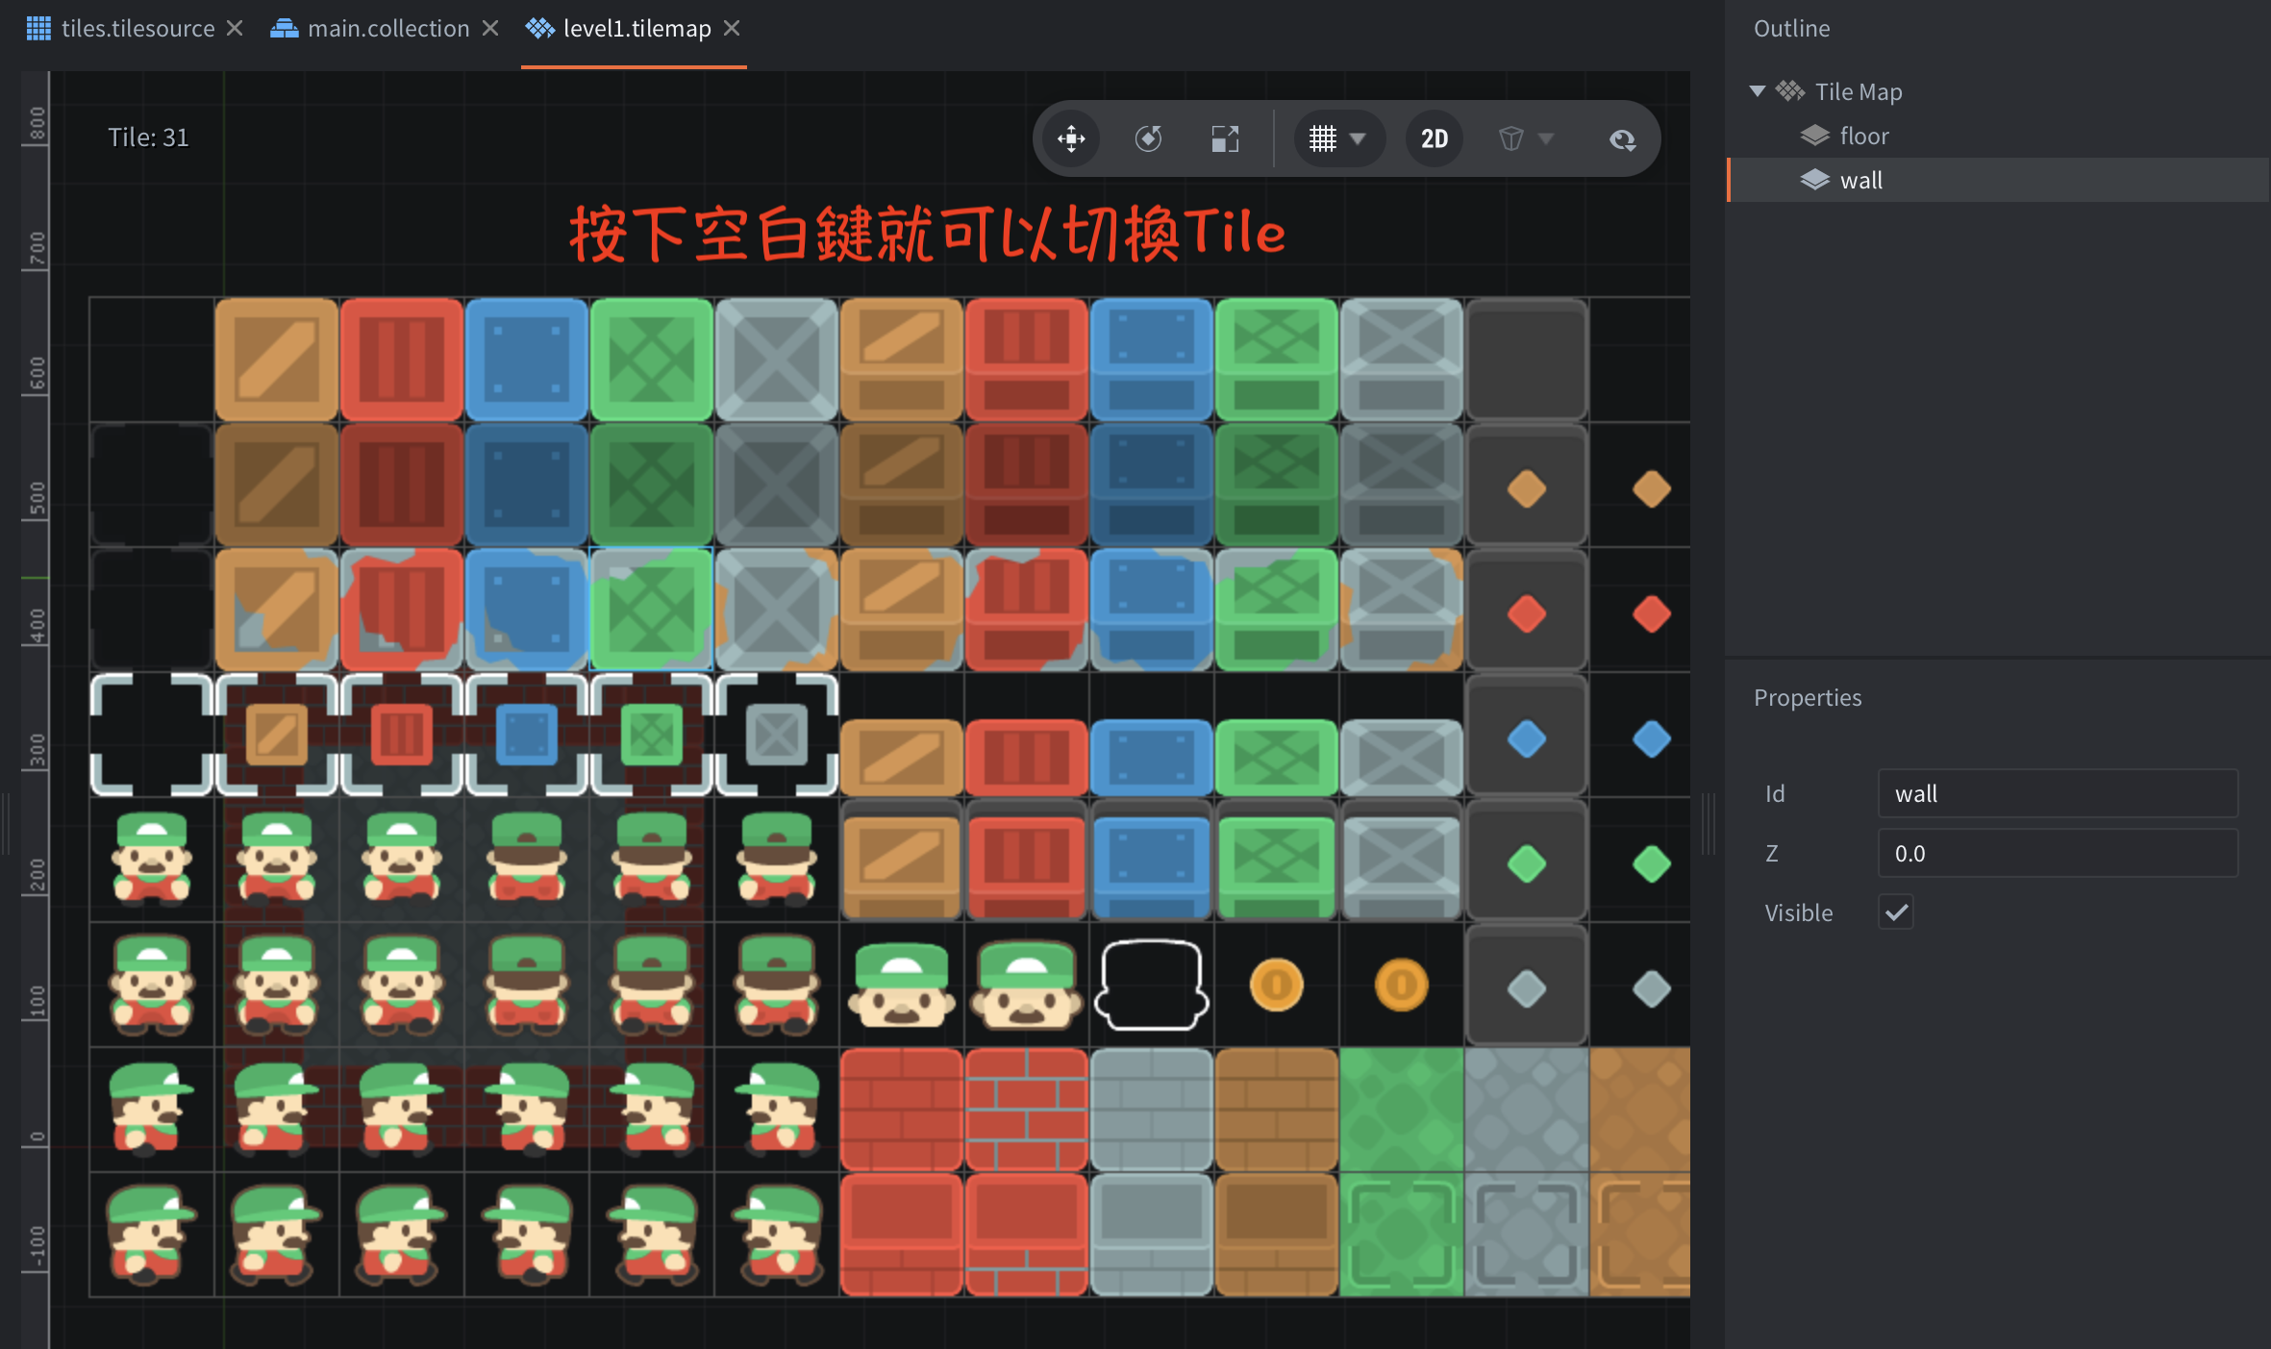This screenshot has width=2271, height=1349.
Task: Click the Z value field showing 0.0
Action: click(x=2058, y=853)
